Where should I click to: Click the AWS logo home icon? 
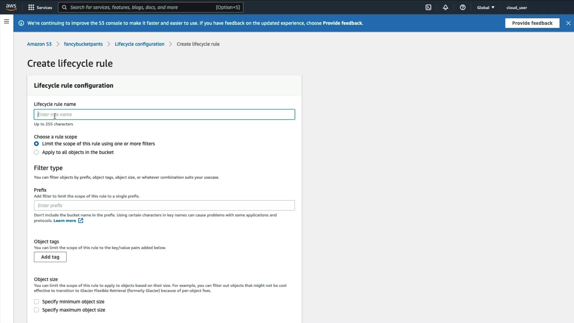coord(11,7)
